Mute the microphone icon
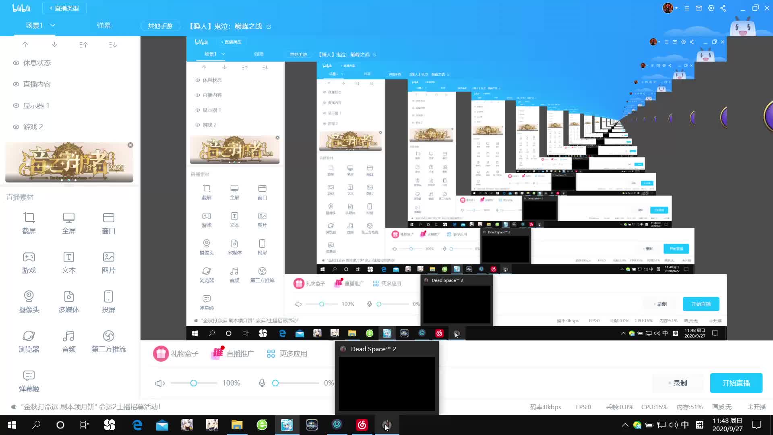 pos(262,383)
